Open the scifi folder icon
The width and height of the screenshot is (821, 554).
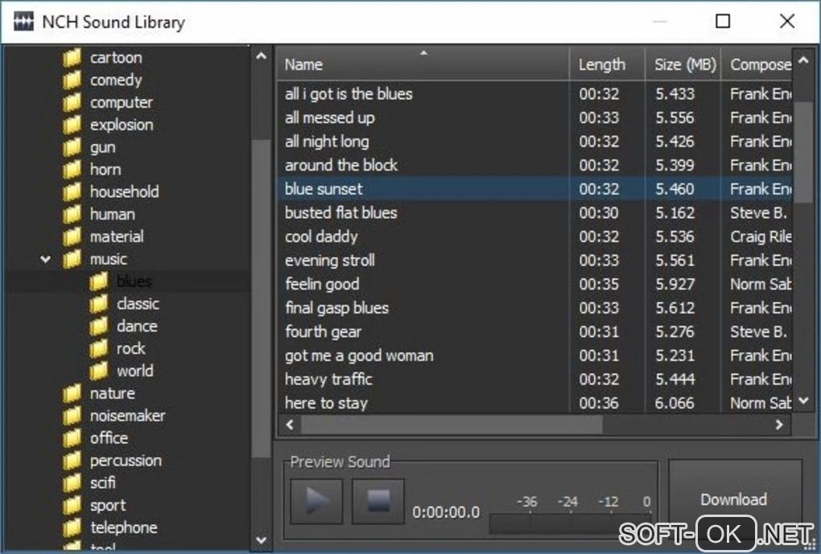coord(72,483)
